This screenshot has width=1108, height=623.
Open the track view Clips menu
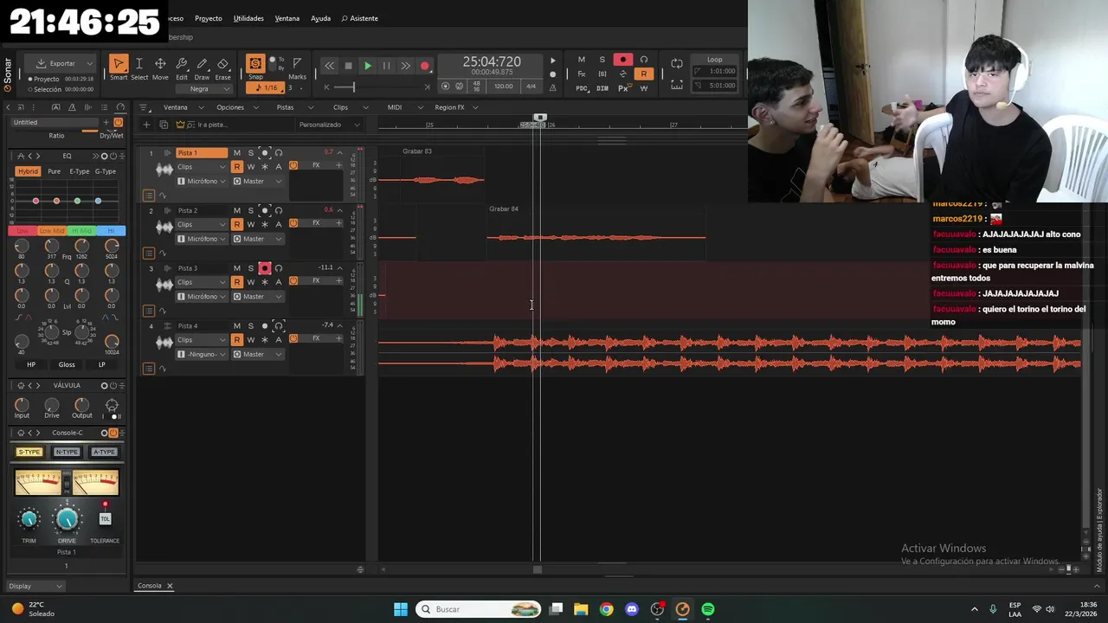(x=346, y=107)
